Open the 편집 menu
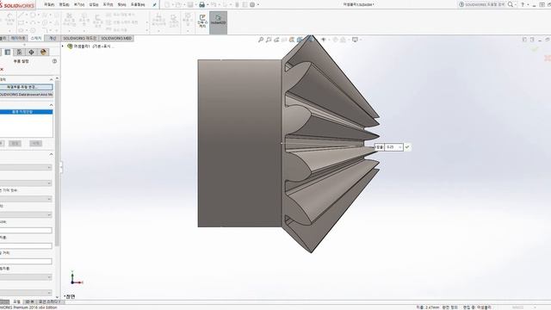This screenshot has width=551, height=310. (64, 5)
